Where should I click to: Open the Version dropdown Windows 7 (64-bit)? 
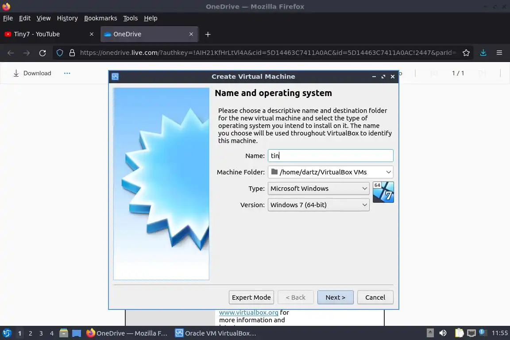(x=318, y=205)
